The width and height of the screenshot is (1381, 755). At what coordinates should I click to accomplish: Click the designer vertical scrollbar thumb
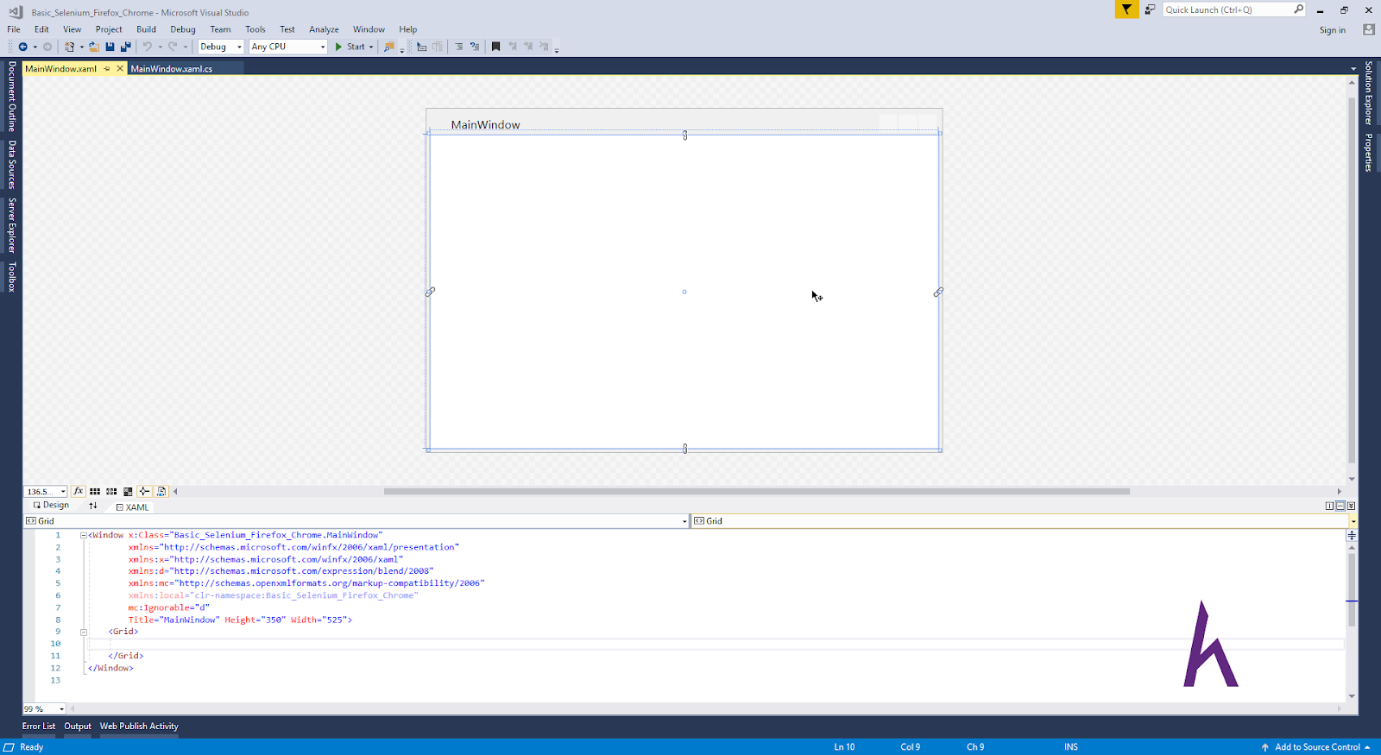click(1352, 280)
